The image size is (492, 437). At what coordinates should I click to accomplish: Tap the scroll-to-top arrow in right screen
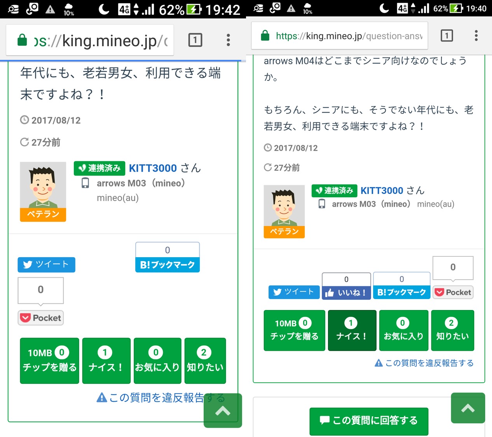(x=468, y=408)
